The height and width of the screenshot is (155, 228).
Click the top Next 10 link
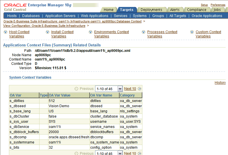(130, 89)
